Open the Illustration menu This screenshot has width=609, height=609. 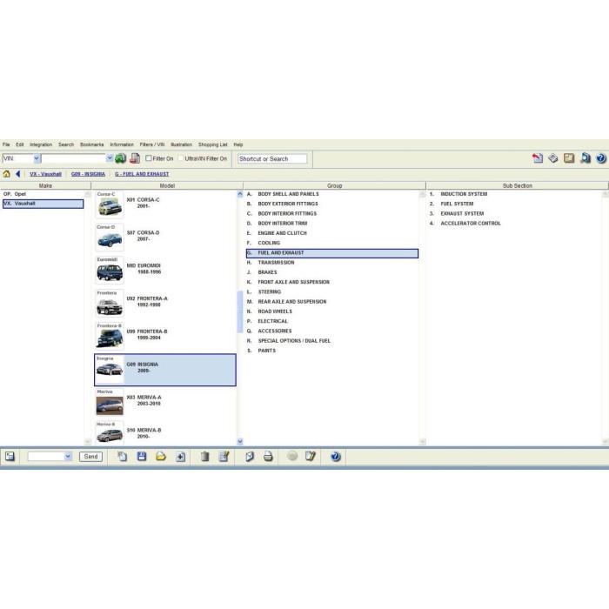pyautogui.click(x=181, y=144)
